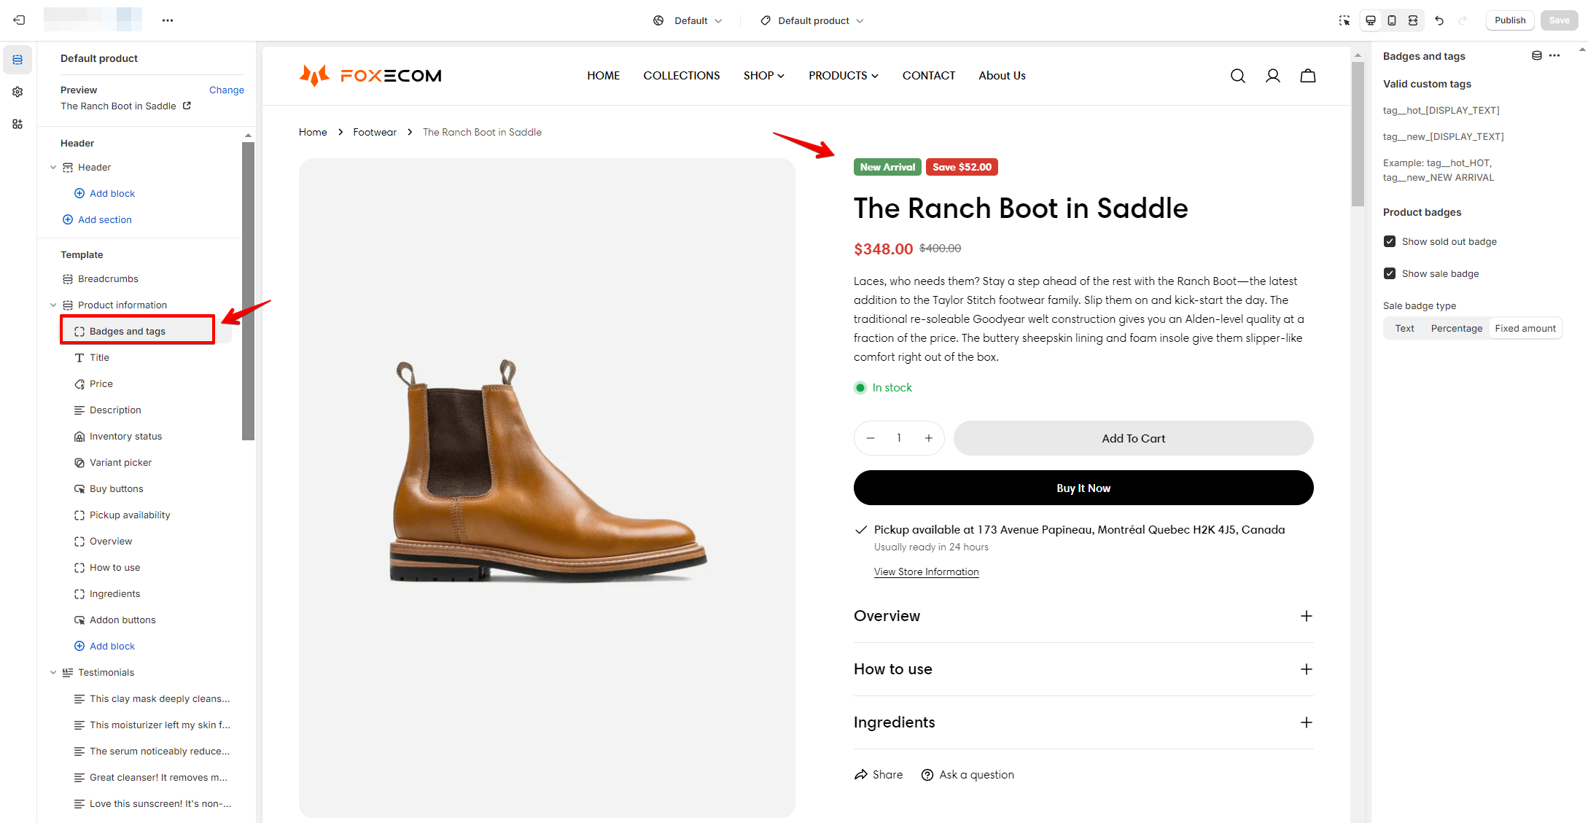
Task: Click the Share arrow icon
Action: coord(861,774)
